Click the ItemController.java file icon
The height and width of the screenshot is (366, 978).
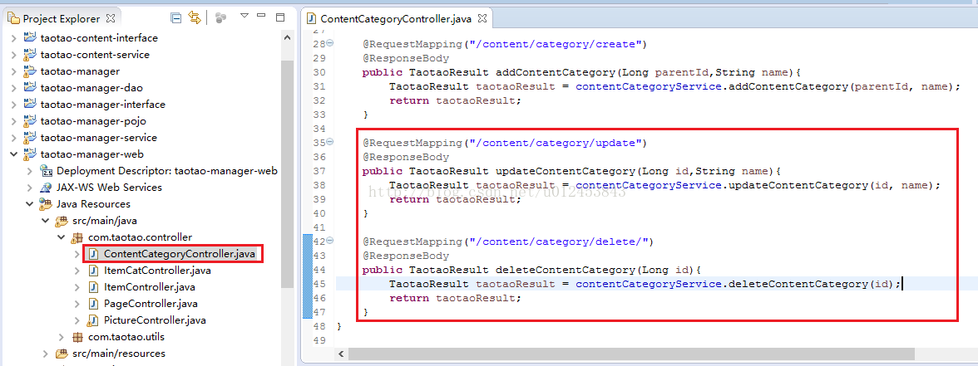(x=93, y=287)
